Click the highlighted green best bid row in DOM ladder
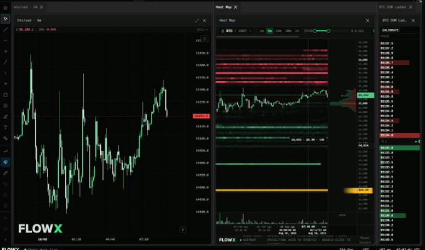The width and height of the screenshot is (425, 250). tap(400, 148)
